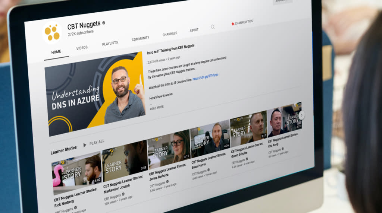Click the Learner Stories section heading
The height and width of the screenshot is (213, 382).
click(63, 150)
